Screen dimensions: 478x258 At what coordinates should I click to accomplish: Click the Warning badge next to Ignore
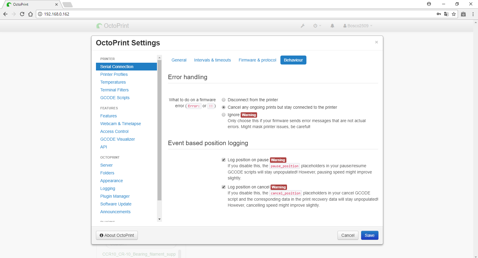pyautogui.click(x=249, y=115)
